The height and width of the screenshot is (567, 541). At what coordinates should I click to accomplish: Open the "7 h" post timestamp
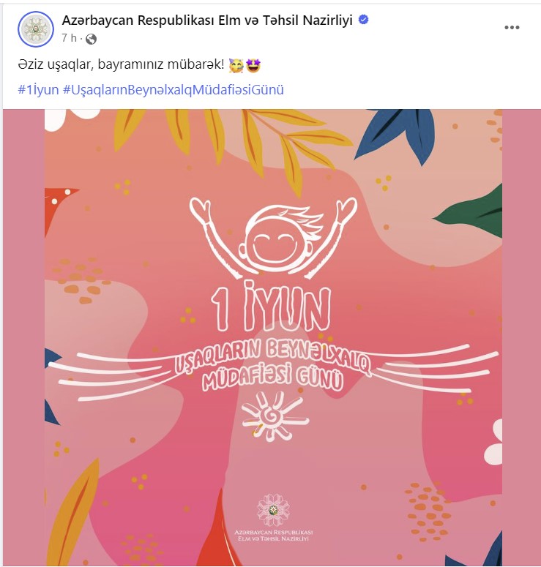pyautogui.click(x=69, y=38)
